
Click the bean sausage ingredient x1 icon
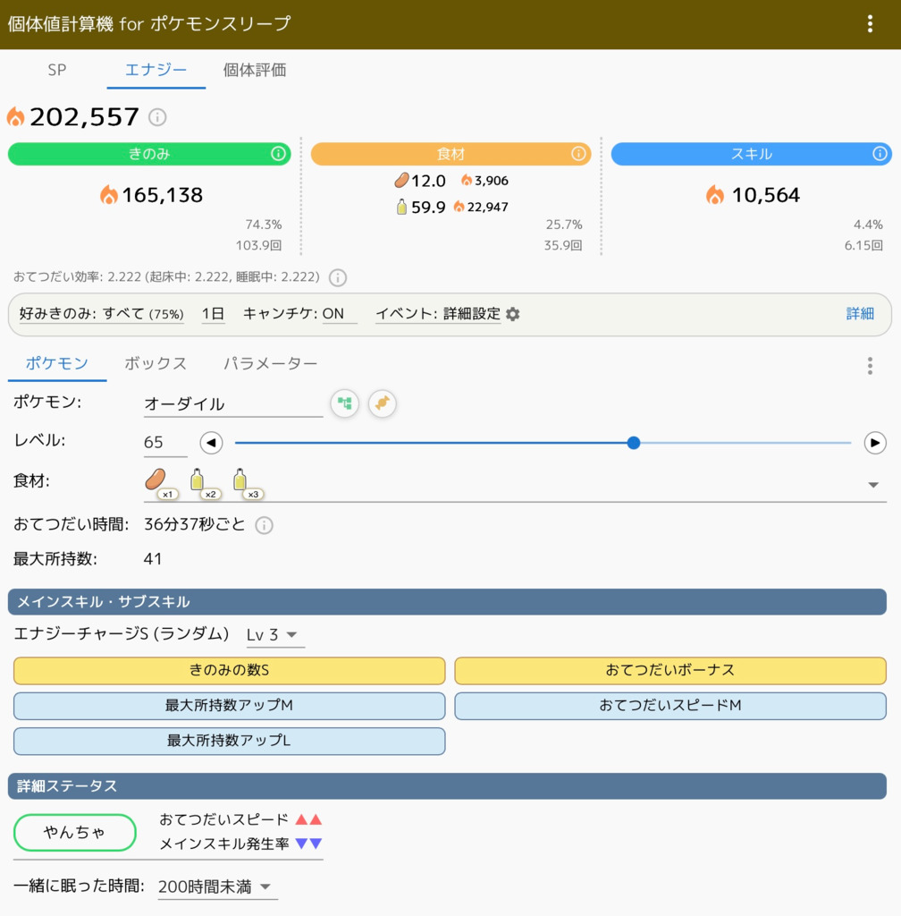point(161,484)
